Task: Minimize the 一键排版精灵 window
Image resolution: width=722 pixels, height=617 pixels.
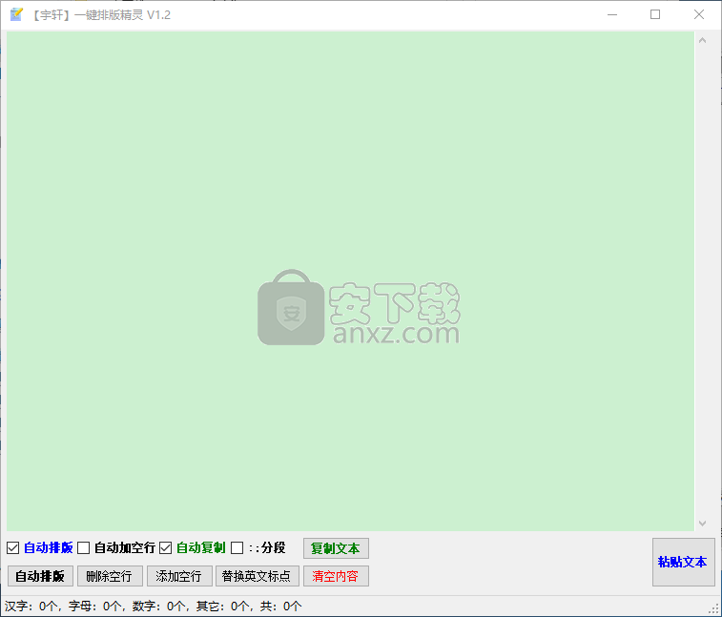Action: pos(612,14)
